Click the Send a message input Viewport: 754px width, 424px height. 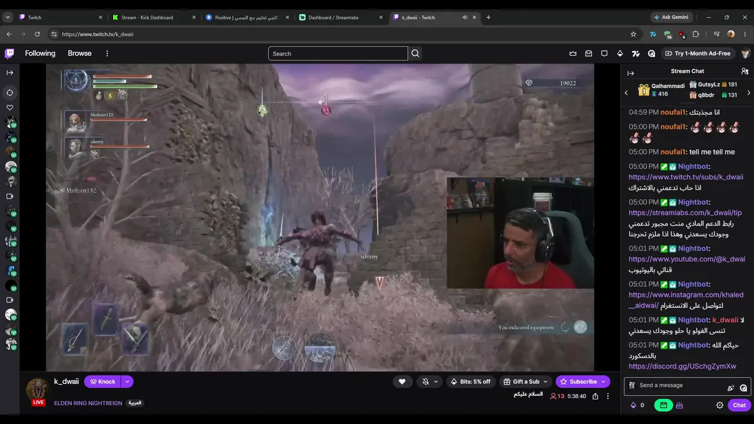click(687, 386)
